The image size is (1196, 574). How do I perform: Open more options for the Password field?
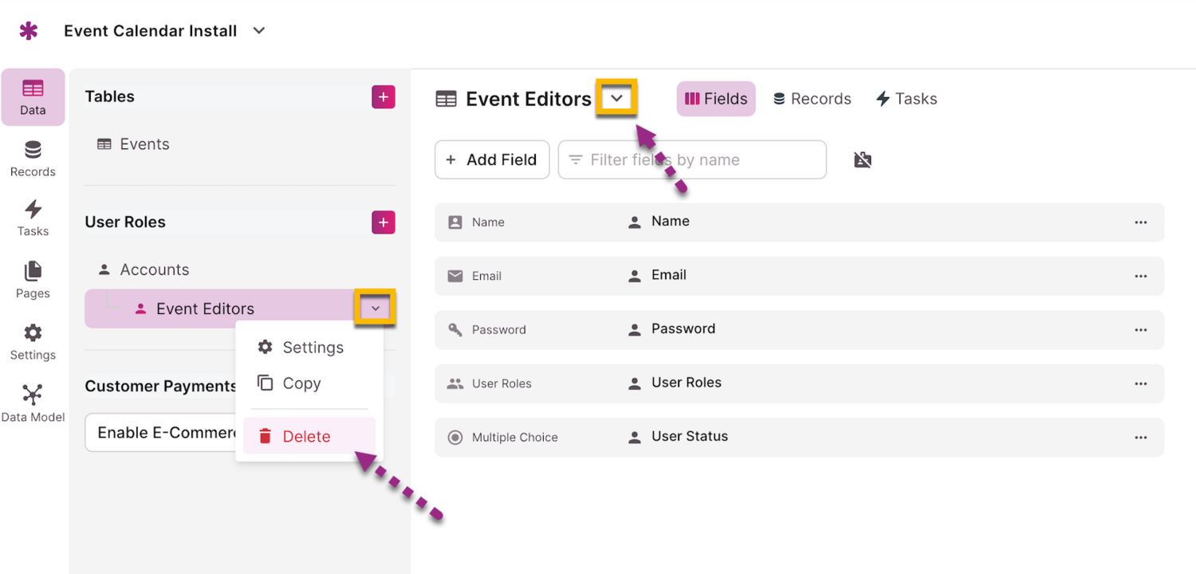point(1140,329)
